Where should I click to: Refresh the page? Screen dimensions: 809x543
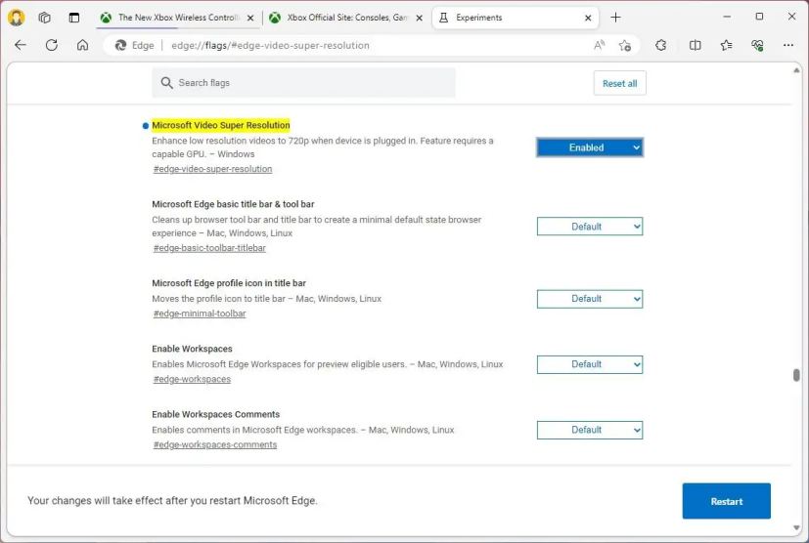click(52, 45)
